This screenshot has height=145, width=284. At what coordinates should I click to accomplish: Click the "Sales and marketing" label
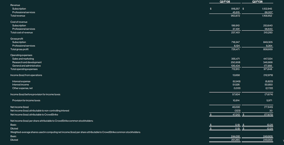pyautogui.click(x=23, y=59)
